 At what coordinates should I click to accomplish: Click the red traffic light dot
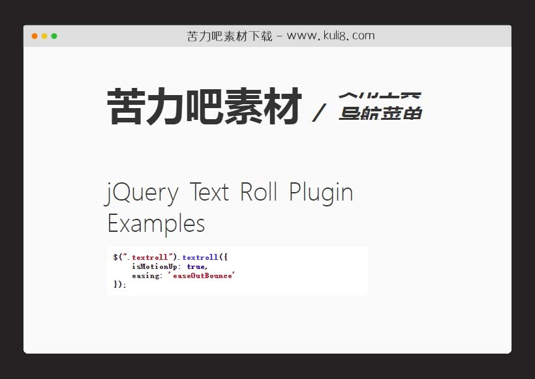(33, 36)
